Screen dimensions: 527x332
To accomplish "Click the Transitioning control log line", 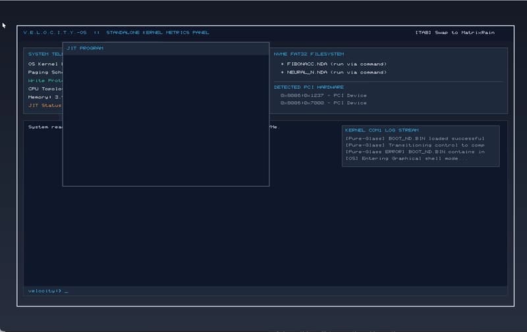I will 415,145.
